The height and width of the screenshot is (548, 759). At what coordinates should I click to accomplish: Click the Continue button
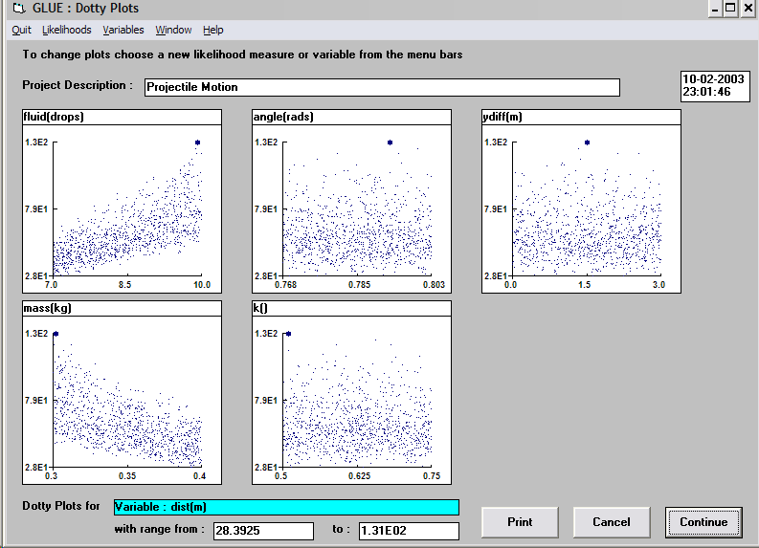(703, 522)
